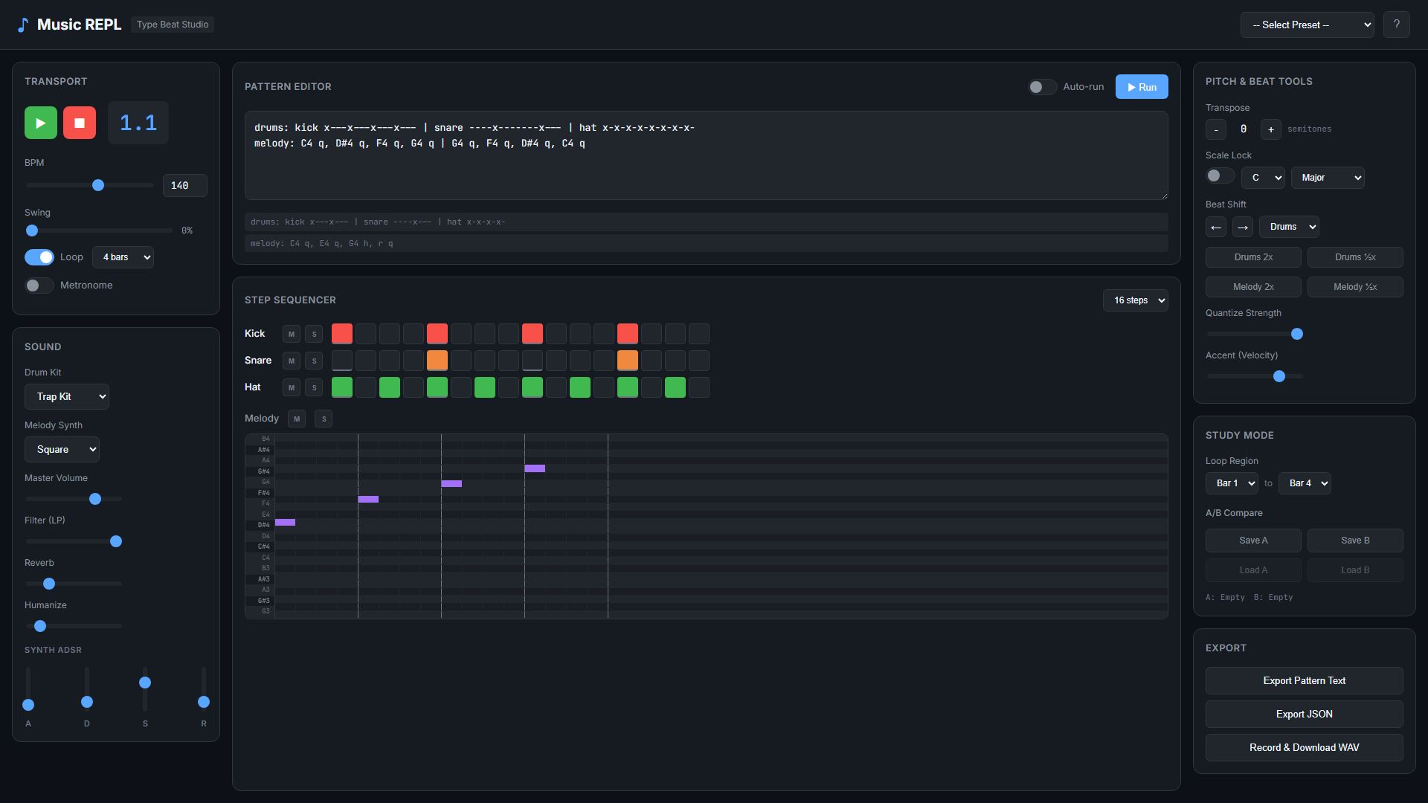This screenshot has width=1428, height=803.
Task: Click Export JSON in the Export panel
Action: coord(1303,714)
